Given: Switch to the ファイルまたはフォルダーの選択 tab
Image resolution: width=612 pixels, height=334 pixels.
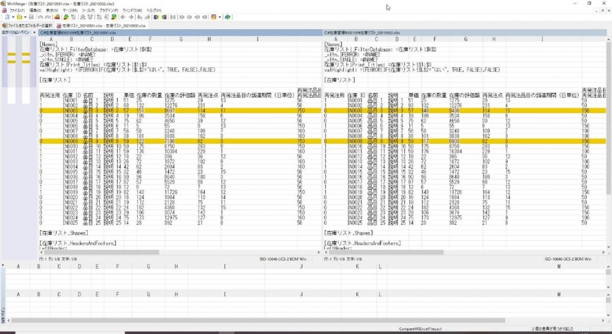Looking at the screenshot, I should 27,26.
